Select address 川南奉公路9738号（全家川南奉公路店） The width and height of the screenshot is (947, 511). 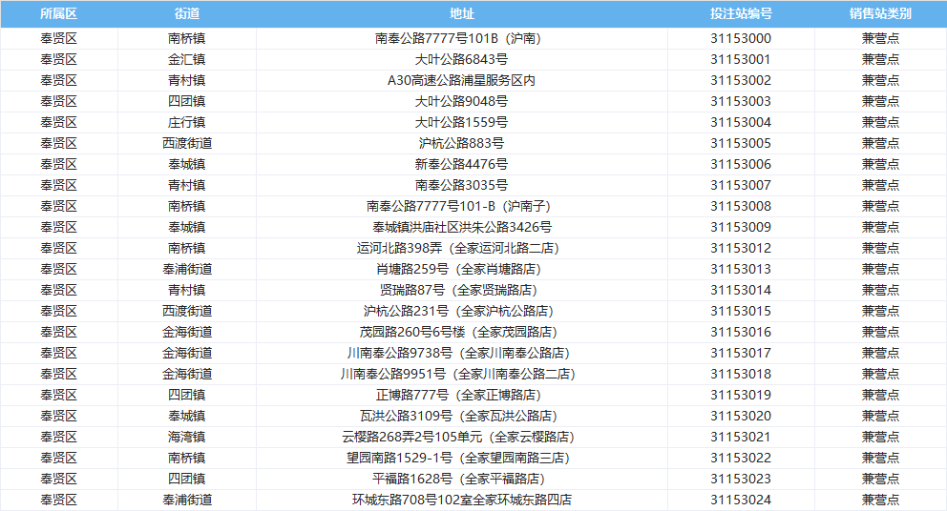point(461,353)
